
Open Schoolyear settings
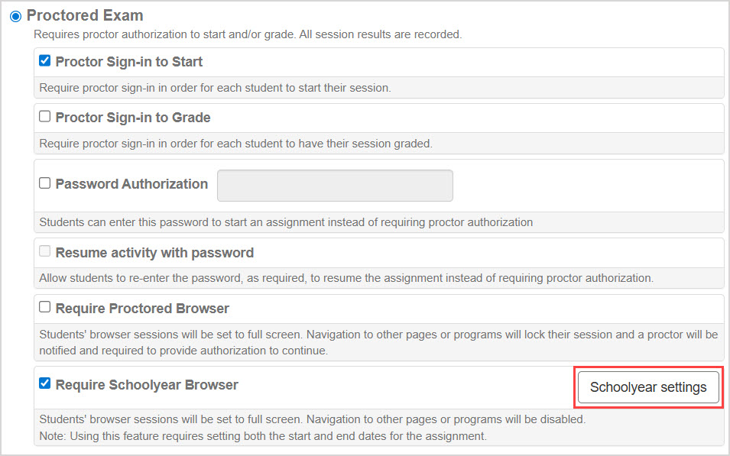(x=647, y=387)
